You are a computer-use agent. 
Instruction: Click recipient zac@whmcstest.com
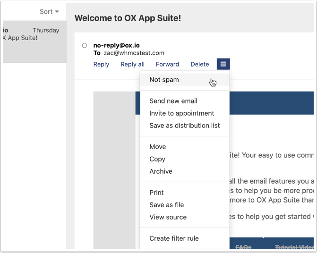point(134,53)
